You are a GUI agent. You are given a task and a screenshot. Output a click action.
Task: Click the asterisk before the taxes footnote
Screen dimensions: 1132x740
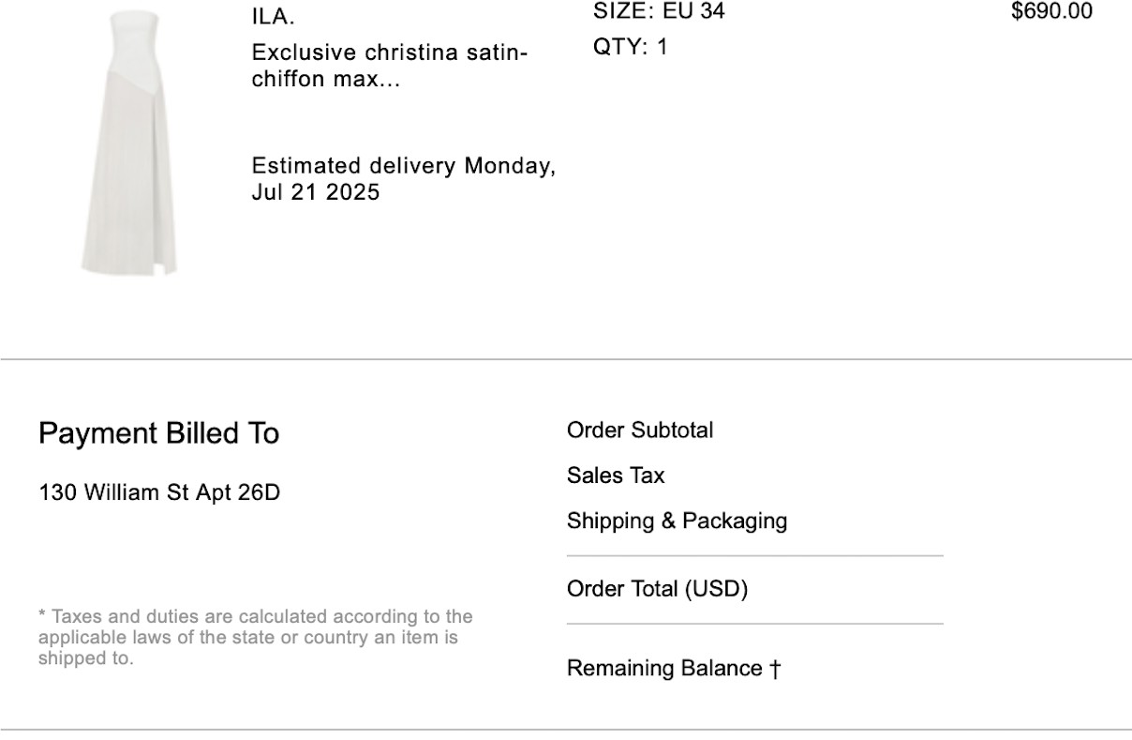tap(42, 616)
